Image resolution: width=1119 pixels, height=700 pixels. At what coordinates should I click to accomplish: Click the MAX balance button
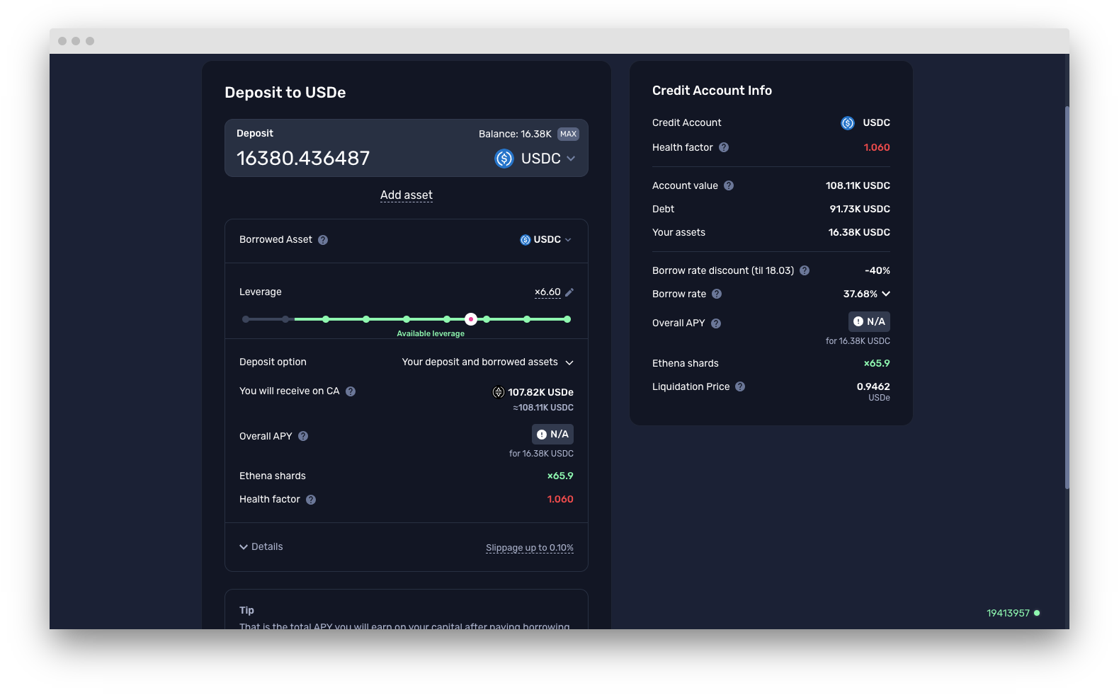(568, 134)
